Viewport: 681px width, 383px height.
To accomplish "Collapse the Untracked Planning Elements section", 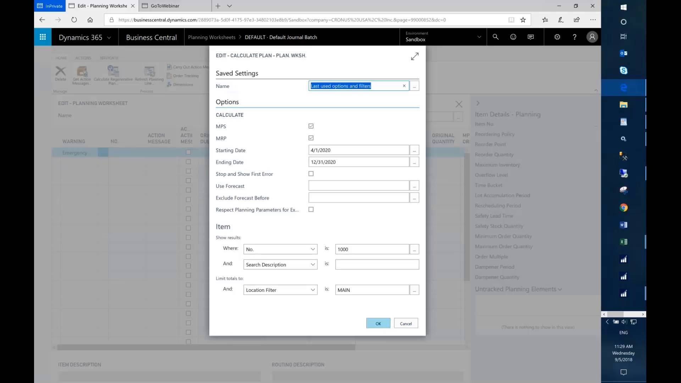I will (559, 289).
